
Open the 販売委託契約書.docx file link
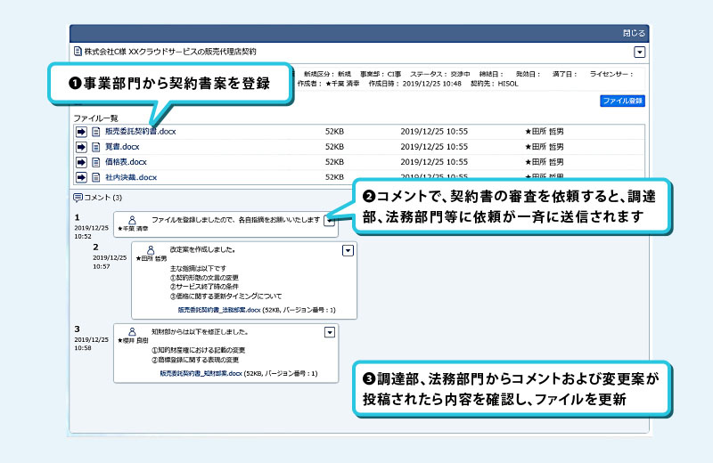[140, 132]
